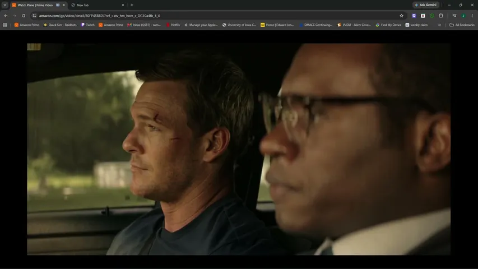Restore down the Chrome window

click(x=461, y=5)
